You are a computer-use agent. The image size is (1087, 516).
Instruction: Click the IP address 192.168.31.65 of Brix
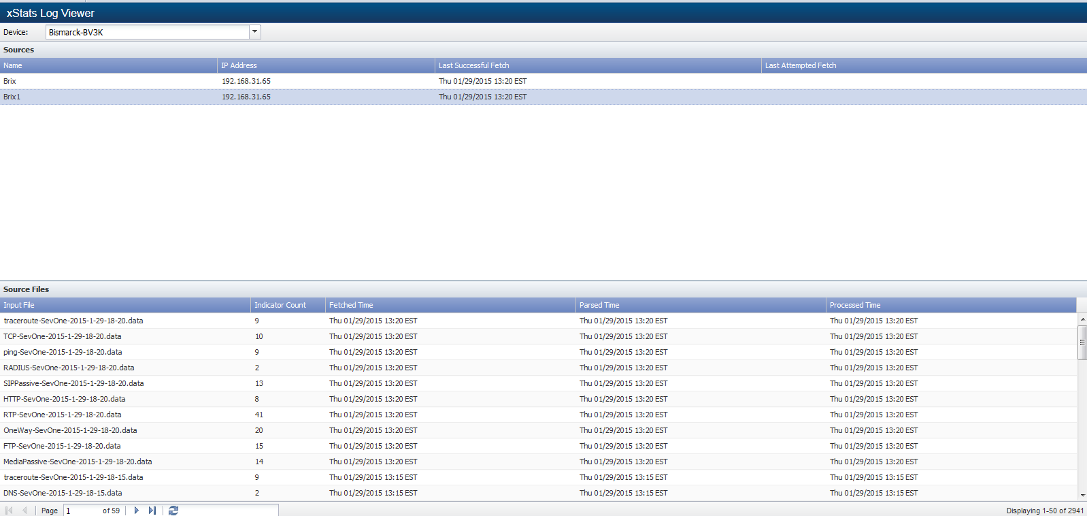pyautogui.click(x=246, y=81)
